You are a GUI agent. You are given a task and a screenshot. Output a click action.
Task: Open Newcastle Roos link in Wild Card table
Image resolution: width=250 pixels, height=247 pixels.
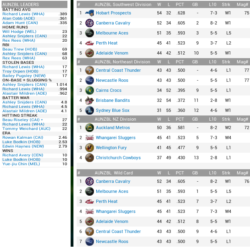coord(112,241)
